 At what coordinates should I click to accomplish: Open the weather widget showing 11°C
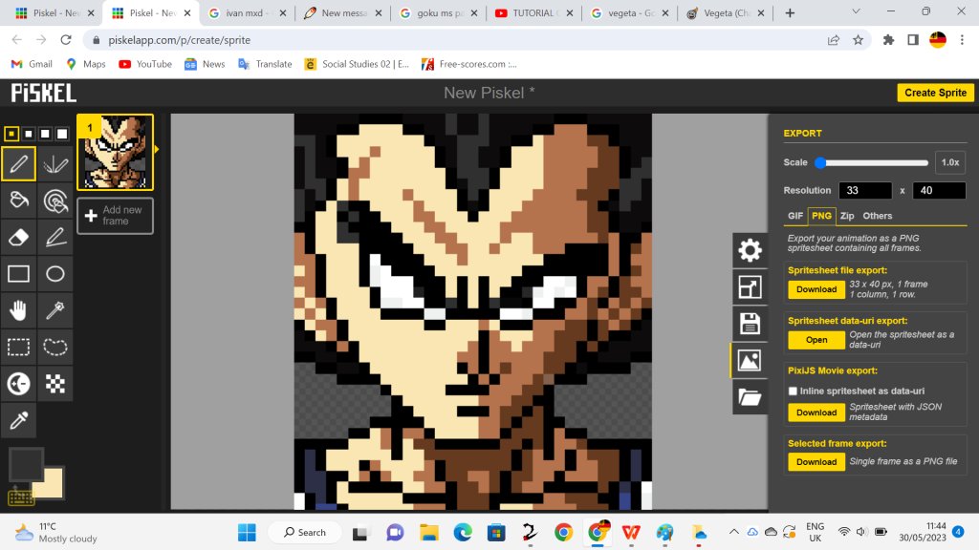(56, 533)
